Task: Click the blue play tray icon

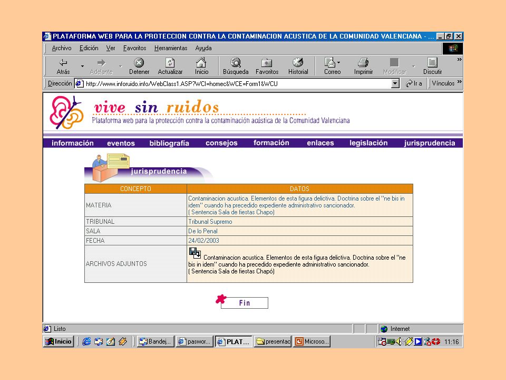Action: tap(418, 341)
